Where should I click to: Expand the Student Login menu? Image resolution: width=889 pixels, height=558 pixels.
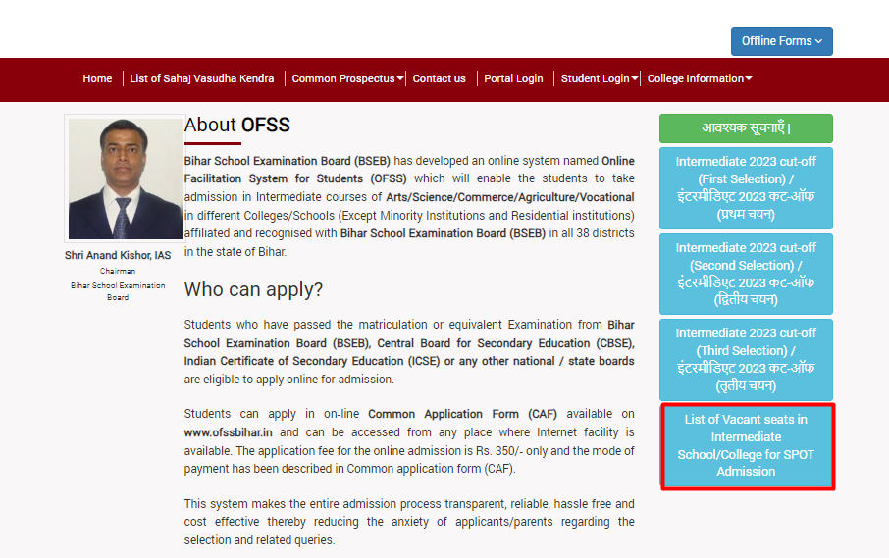pyautogui.click(x=600, y=78)
